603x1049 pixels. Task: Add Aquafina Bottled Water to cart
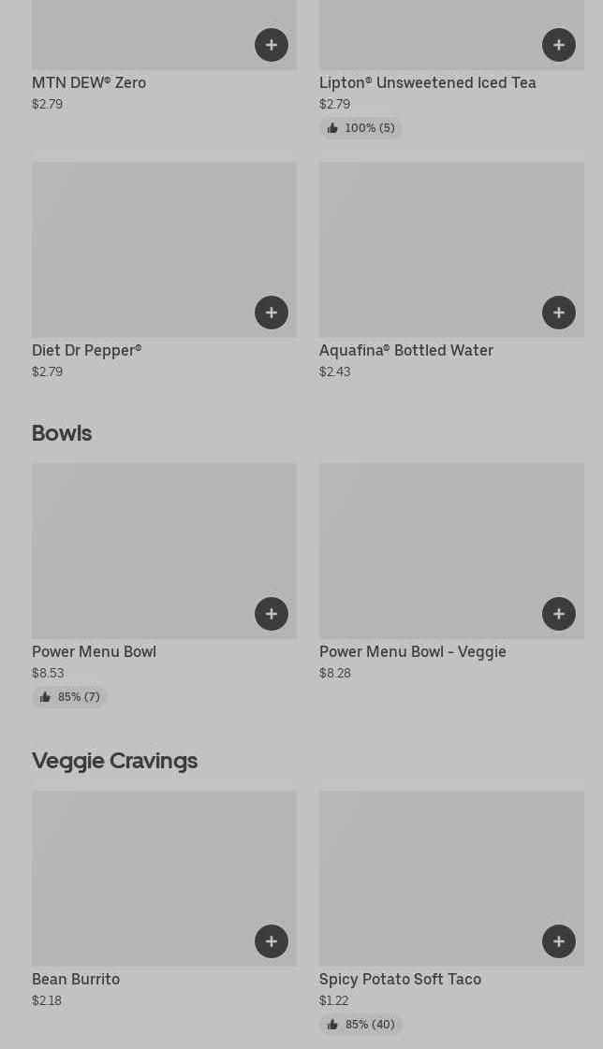559,313
